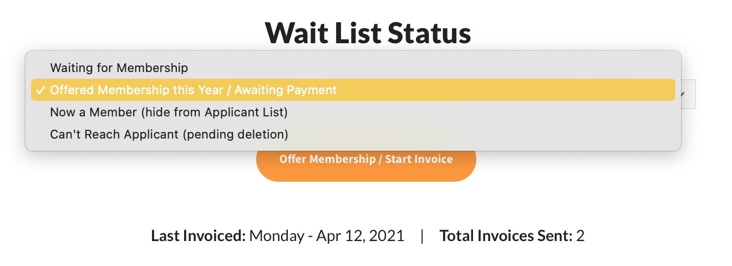Click the year "2021" in the invoiced date
The width and height of the screenshot is (732, 266).
[x=387, y=236]
